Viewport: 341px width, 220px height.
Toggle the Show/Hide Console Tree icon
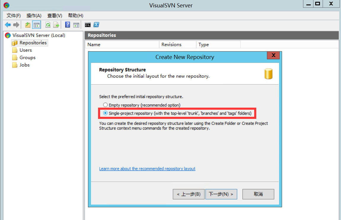pyautogui.click(x=36, y=25)
